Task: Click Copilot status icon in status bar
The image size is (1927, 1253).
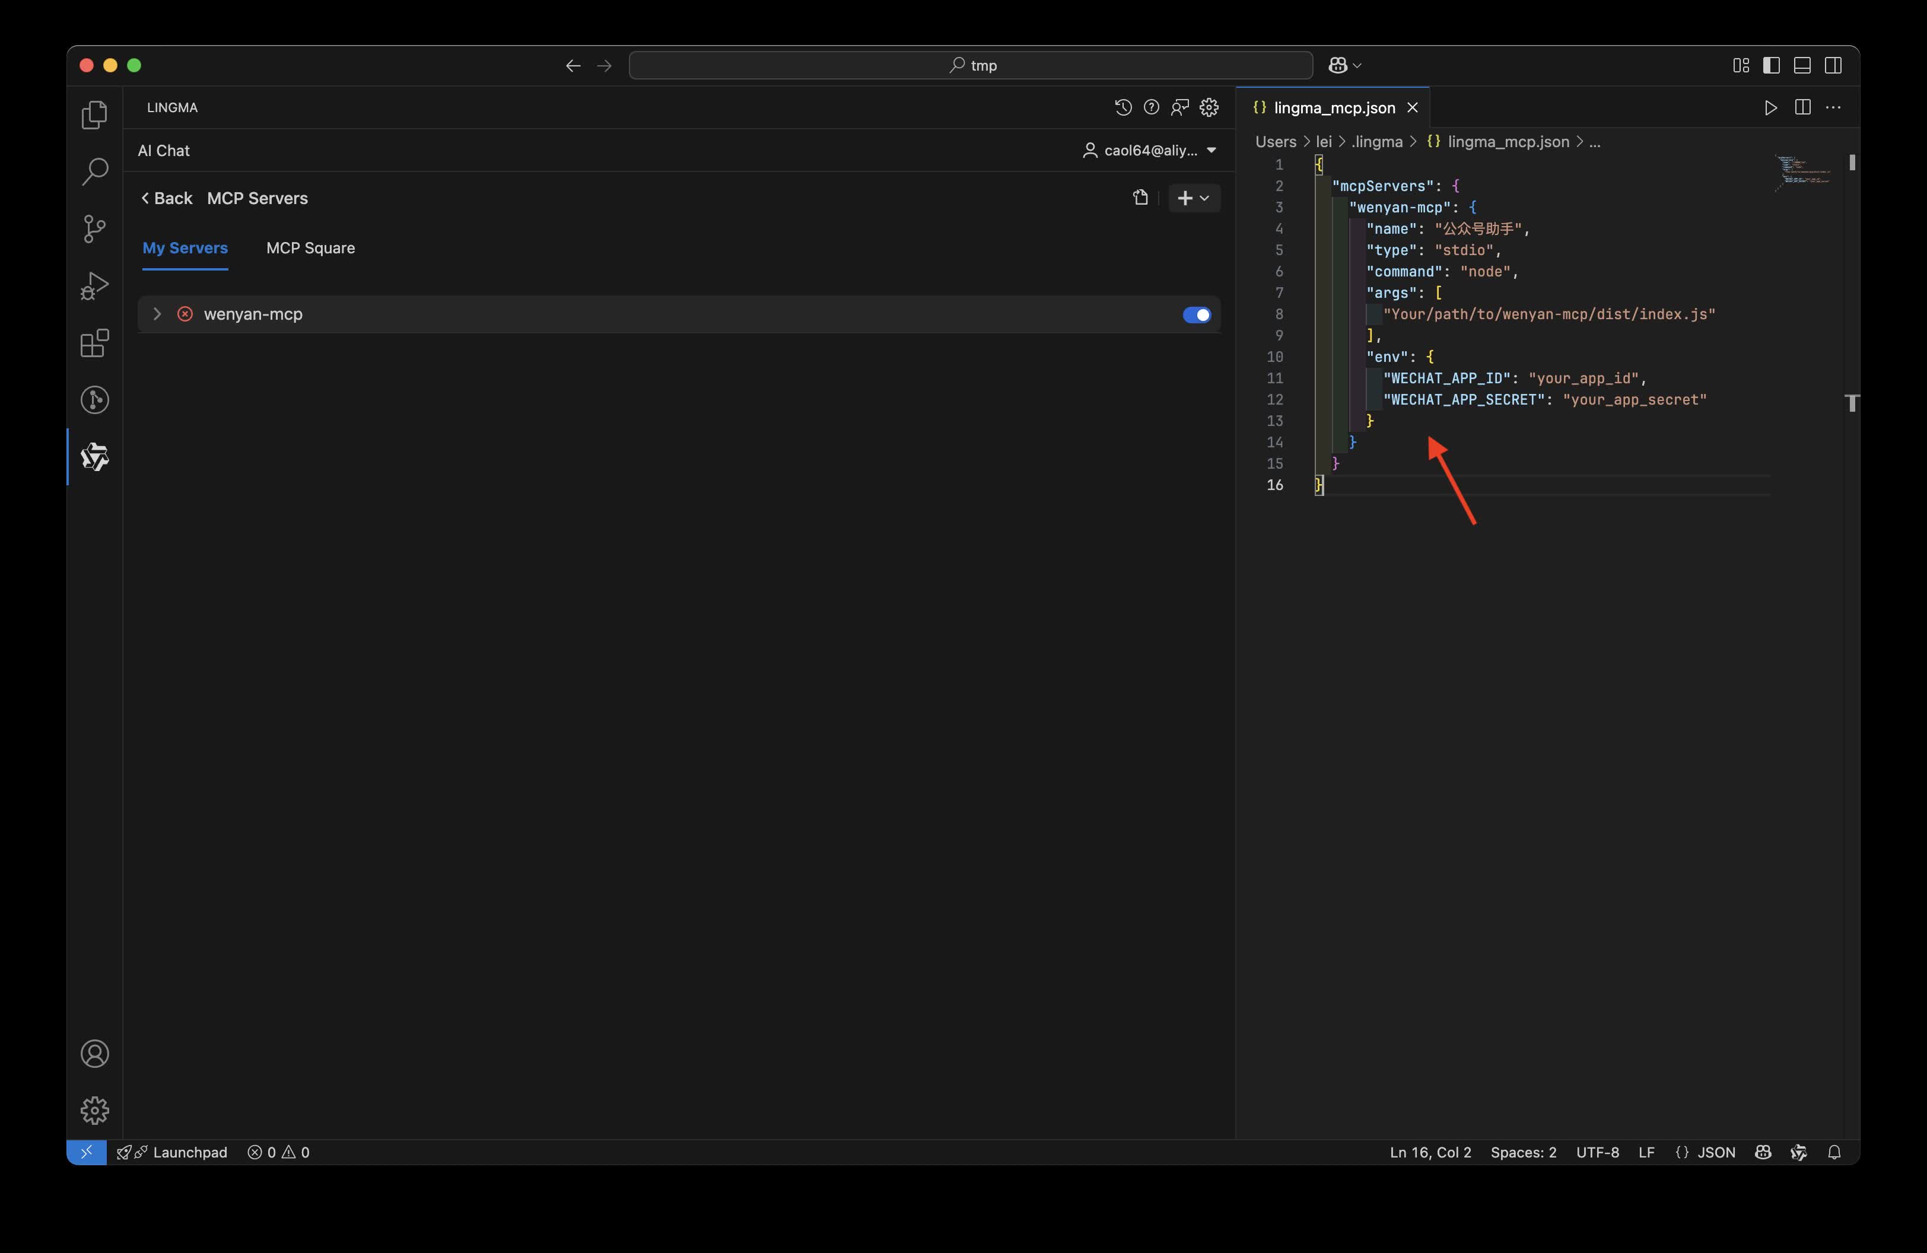Action: pos(1763,1152)
